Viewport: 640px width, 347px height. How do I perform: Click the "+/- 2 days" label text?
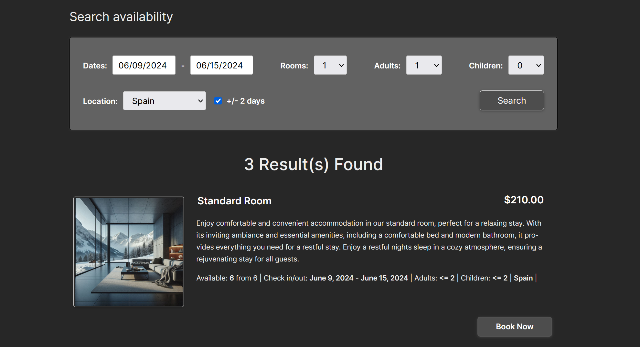click(x=246, y=101)
